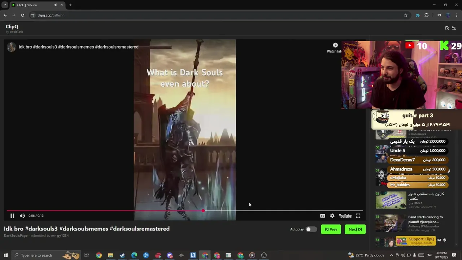462x260 pixels.
Task: Click the Watch later clock icon
Action: tap(335, 45)
